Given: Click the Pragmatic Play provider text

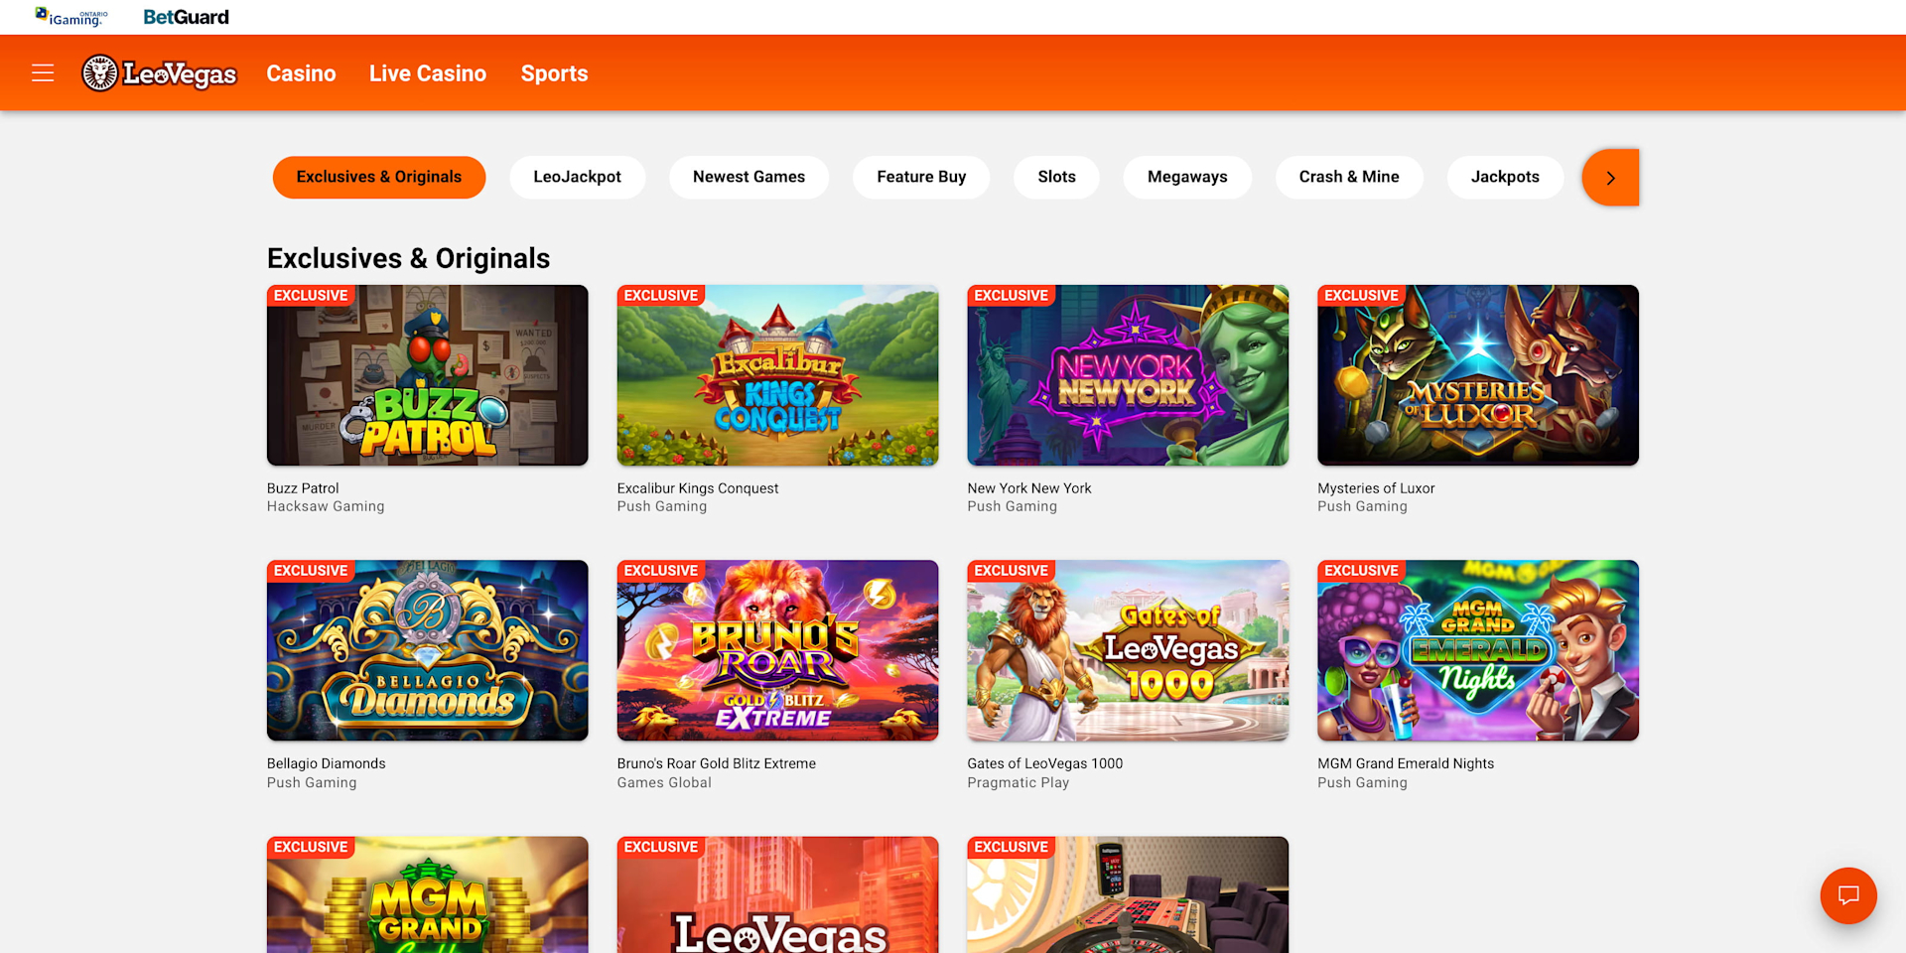Looking at the screenshot, I should (x=1019, y=782).
